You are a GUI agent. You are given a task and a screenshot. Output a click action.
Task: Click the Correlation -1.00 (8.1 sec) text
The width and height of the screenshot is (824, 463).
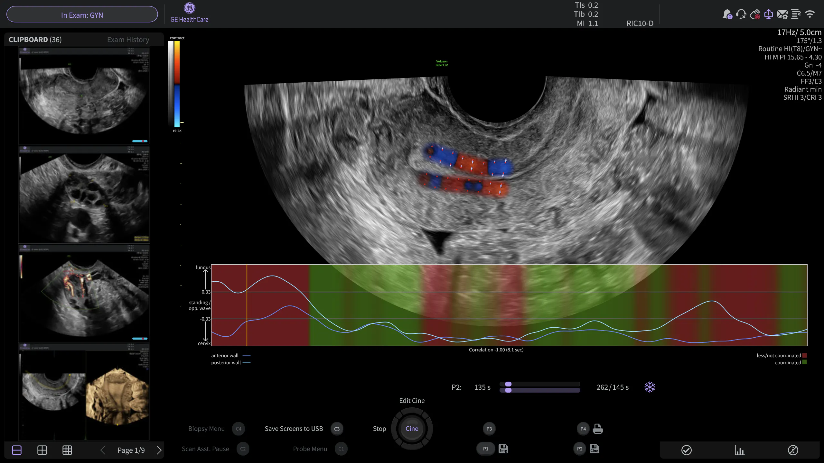pyautogui.click(x=496, y=350)
